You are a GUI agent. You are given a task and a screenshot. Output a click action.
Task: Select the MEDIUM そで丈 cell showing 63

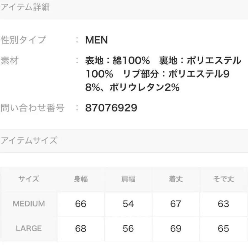(x=223, y=204)
